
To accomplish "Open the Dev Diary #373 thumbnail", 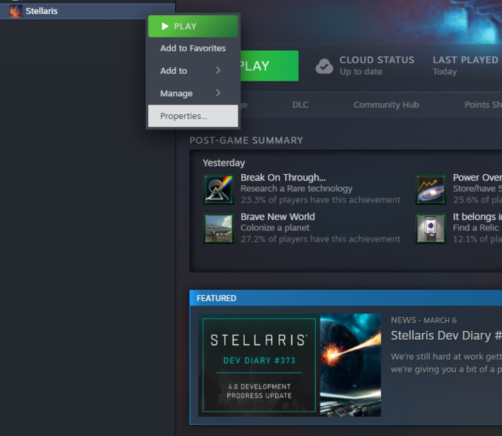I will (x=289, y=365).
